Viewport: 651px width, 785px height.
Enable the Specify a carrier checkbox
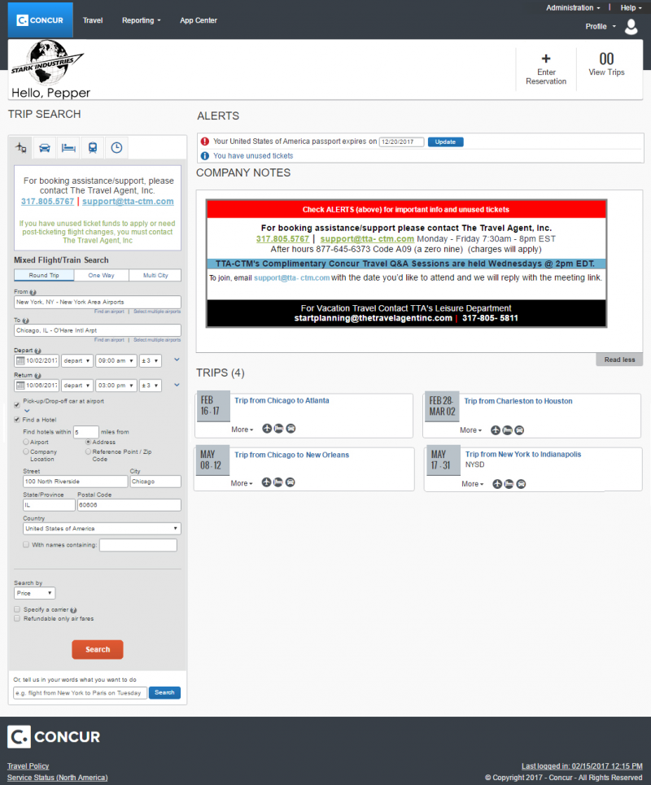(x=17, y=609)
